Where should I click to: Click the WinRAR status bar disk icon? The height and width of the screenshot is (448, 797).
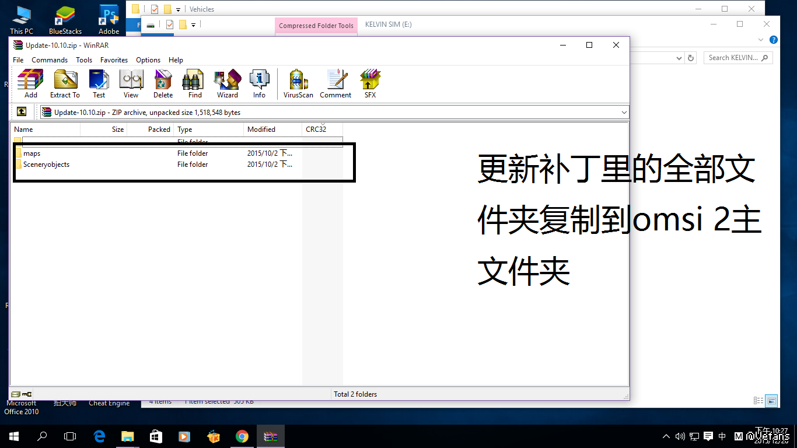tap(16, 394)
